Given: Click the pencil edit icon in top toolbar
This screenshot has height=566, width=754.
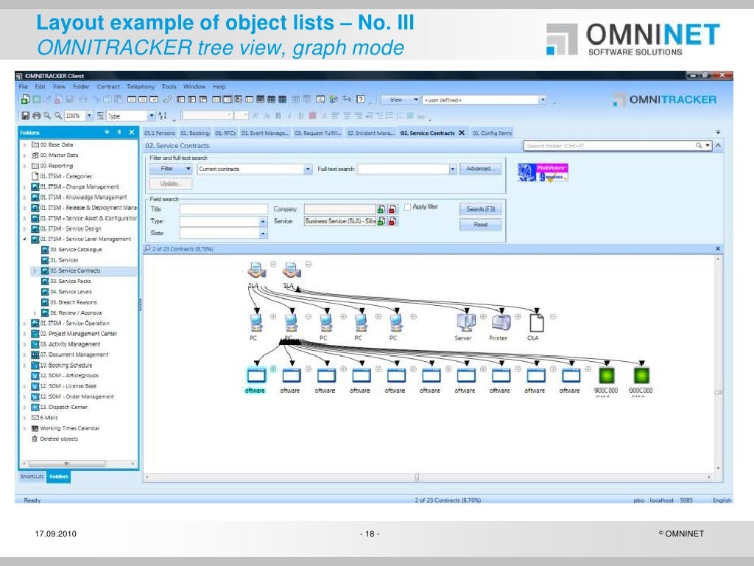Looking at the screenshot, I should tap(167, 99).
